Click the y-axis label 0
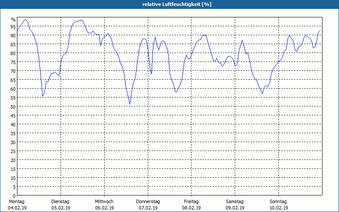This screenshot has height=212, width=339. tap(14, 196)
